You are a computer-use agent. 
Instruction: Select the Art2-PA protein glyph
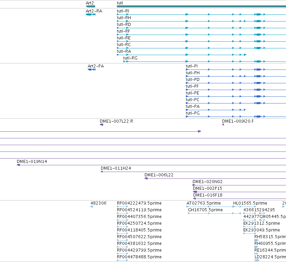click(91, 70)
